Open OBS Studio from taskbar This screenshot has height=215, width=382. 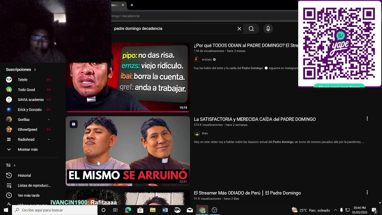coord(214,210)
